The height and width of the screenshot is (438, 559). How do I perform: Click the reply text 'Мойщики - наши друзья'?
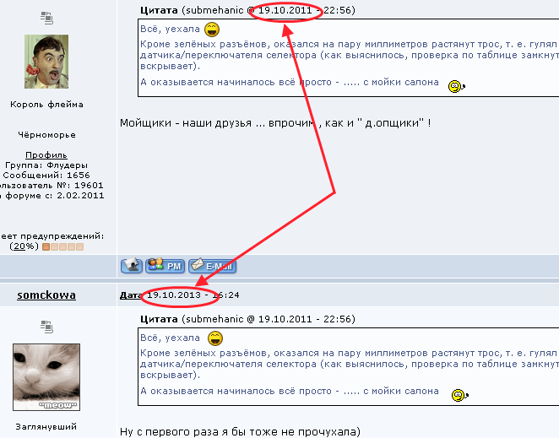click(186, 123)
